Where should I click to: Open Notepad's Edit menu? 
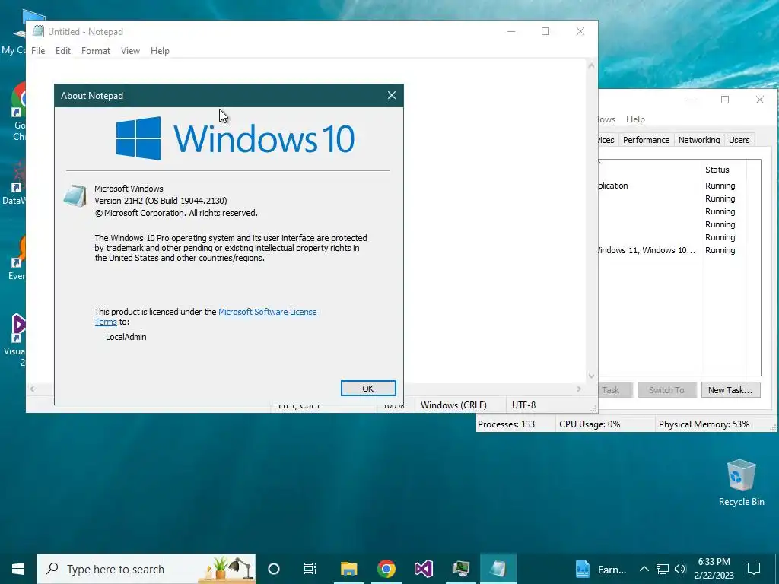62,51
